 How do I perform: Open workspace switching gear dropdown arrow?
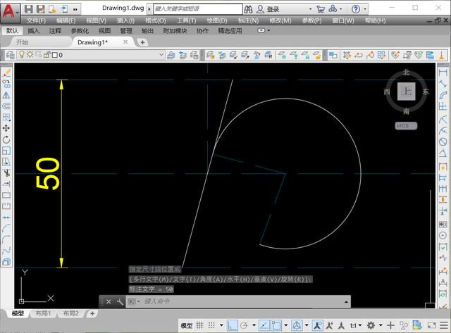[381, 325]
